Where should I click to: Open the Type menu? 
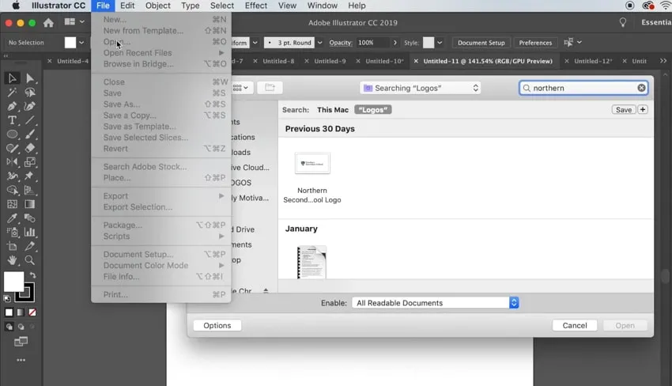[x=190, y=6]
